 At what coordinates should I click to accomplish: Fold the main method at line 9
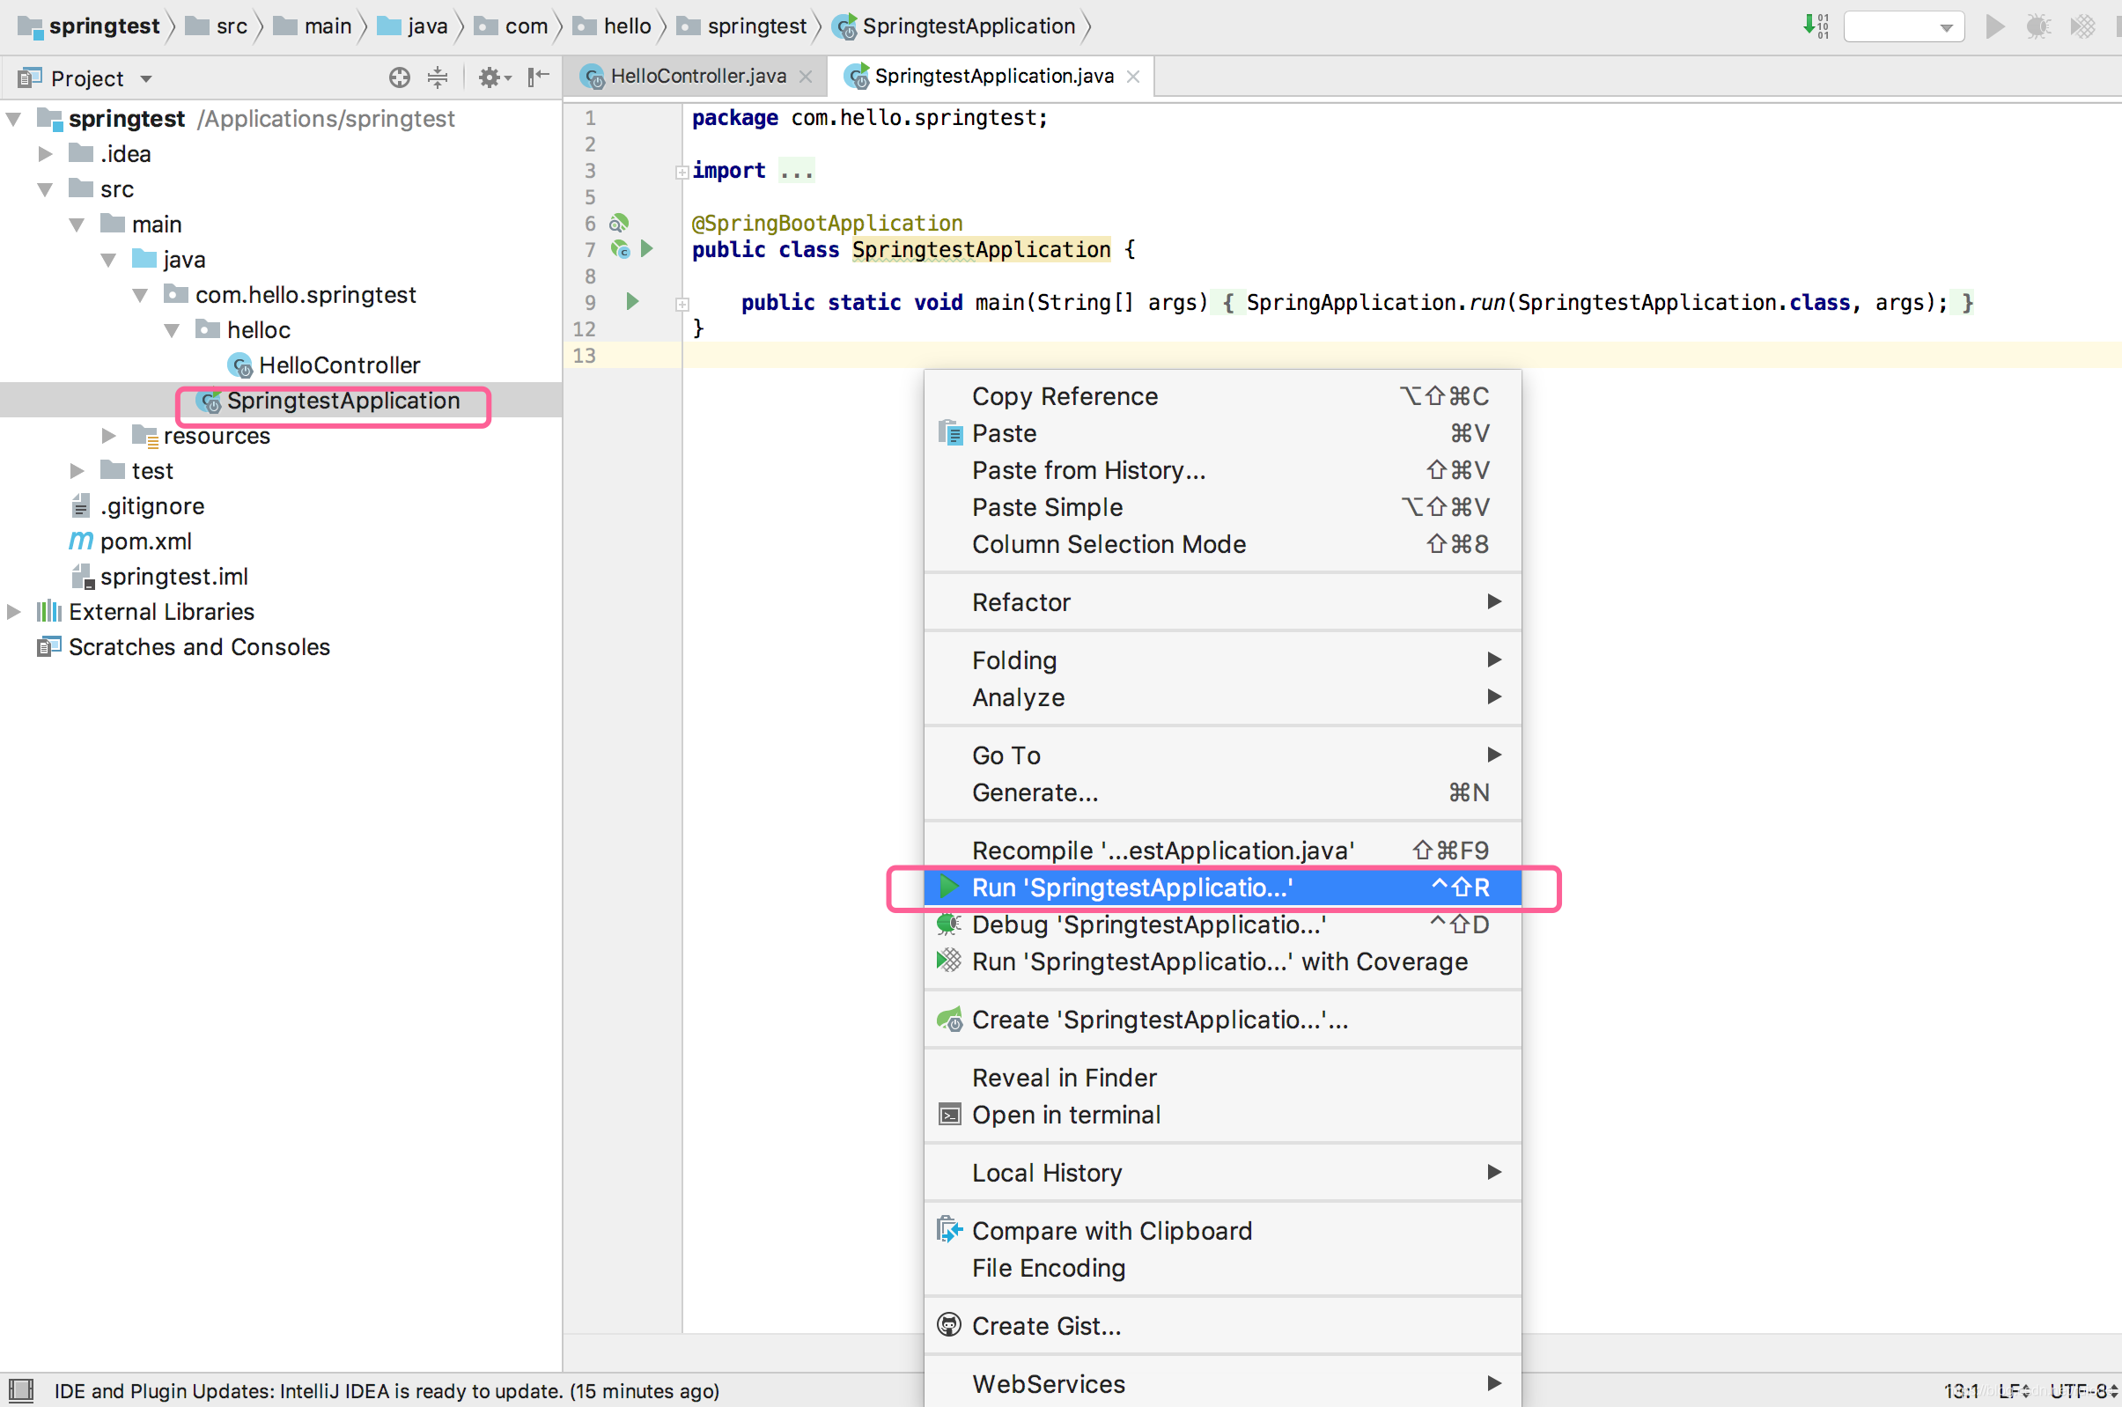click(682, 304)
